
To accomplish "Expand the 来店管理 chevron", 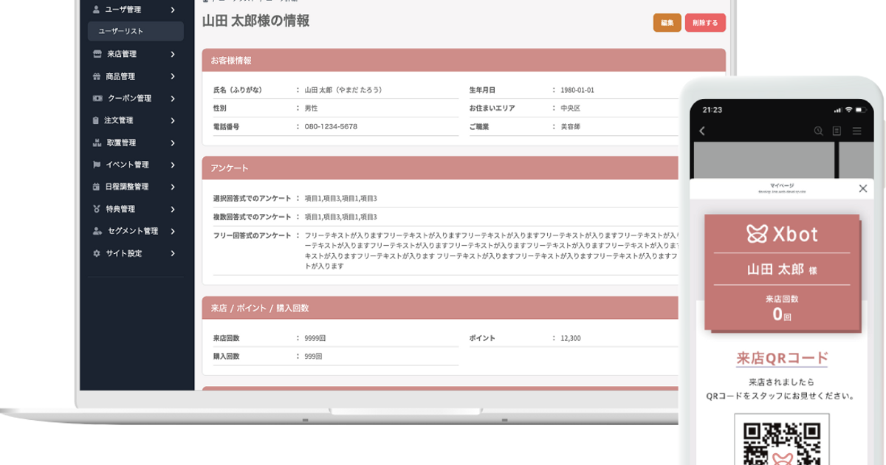I will 172,54.
